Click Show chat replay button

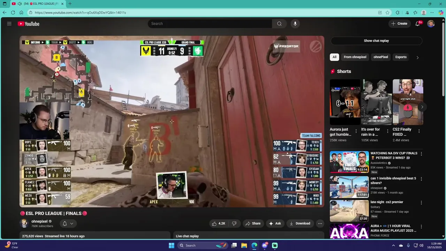[x=376, y=41]
